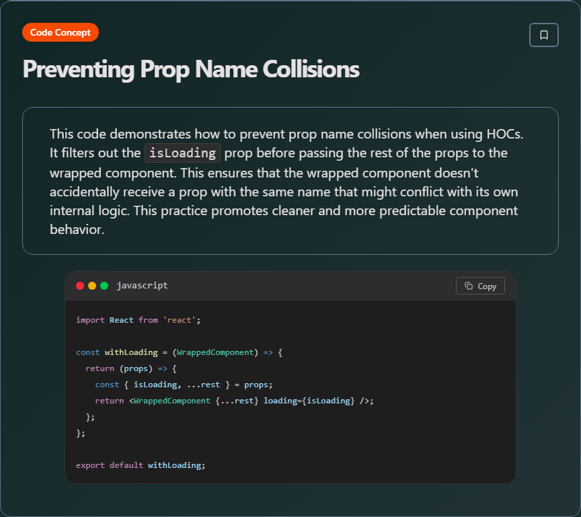Image resolution: width=581 pixels, height=517 pixels.
Task: Click the Preventing Prop Name Collisions title
Action: pyautogui.click(x=191, y=69)
